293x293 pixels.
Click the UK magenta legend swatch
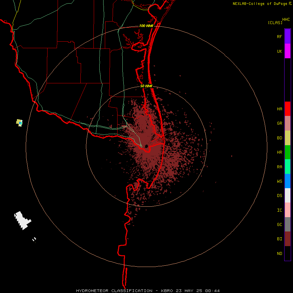tap(287, 51)
